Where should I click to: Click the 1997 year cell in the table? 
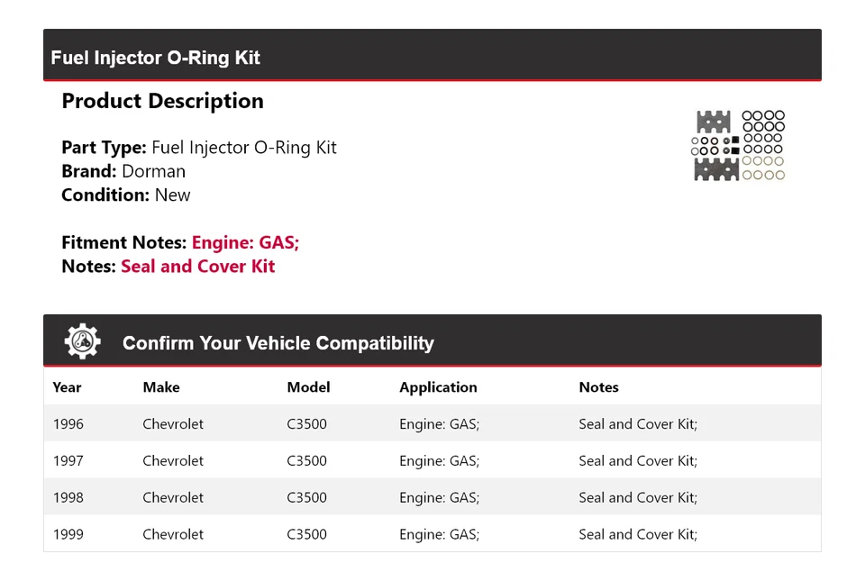click(68, 461)
